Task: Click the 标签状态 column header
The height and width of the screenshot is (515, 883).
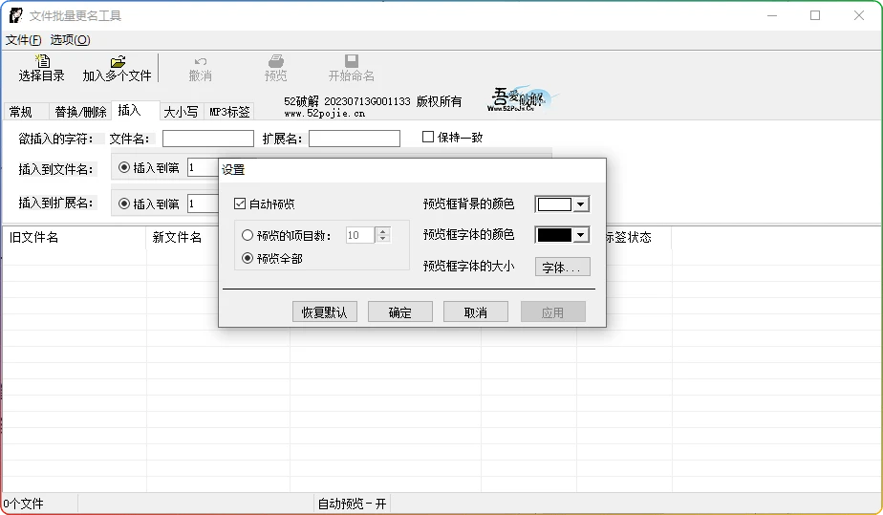Action: (638, 238)
